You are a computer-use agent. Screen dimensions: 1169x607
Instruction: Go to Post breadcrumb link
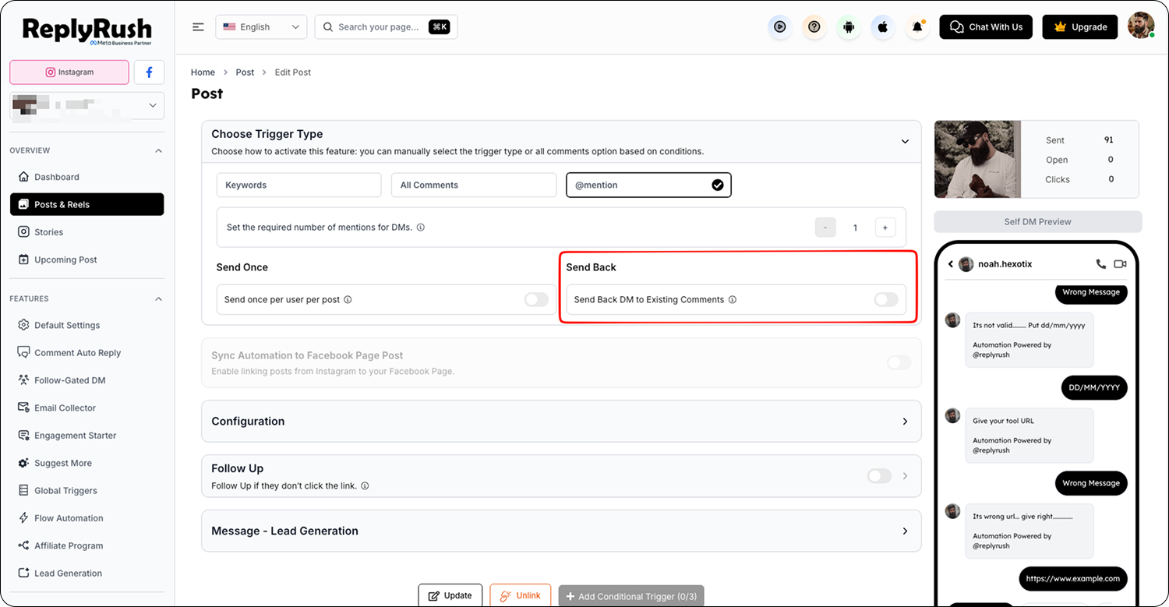point(245,72)
